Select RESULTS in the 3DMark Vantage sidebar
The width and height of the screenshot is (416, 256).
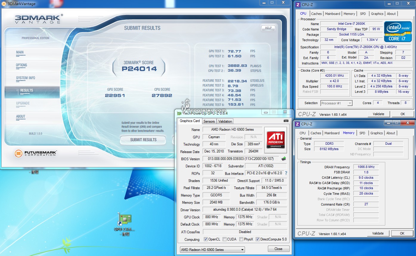(x=32, y=92)
